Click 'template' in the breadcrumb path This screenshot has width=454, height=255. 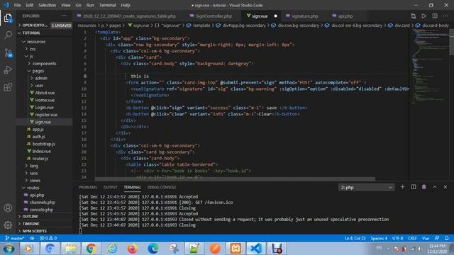pyautogui.click(x=201, y=25)
